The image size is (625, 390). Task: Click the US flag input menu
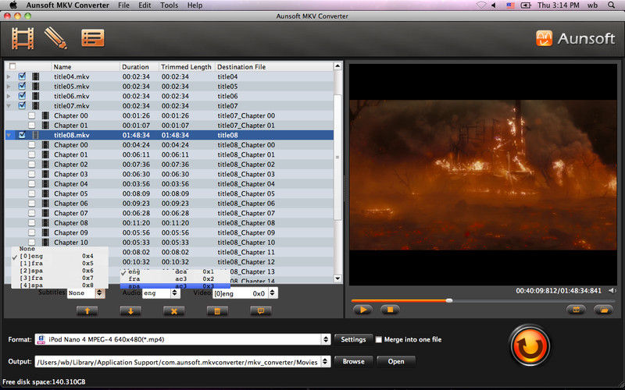pos(510,5)
